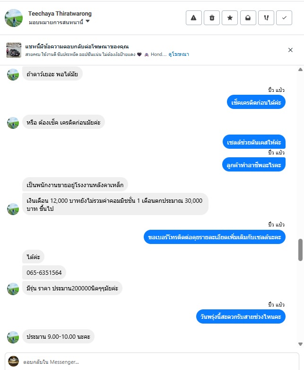Click the customer avatar beside ถ้าดาว์เยอะ message
304x370 pixels.
tap(13, 74)
